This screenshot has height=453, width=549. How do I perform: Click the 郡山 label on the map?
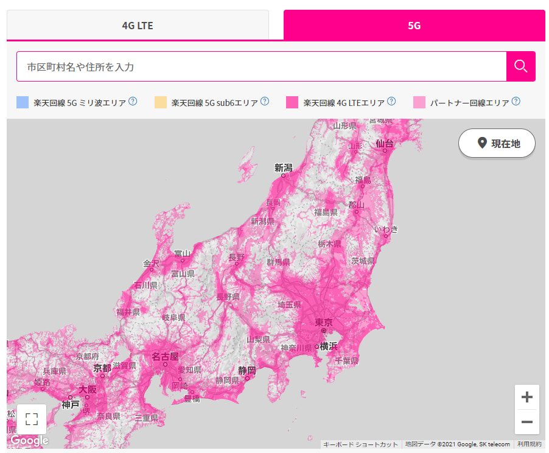pos(357,205)
